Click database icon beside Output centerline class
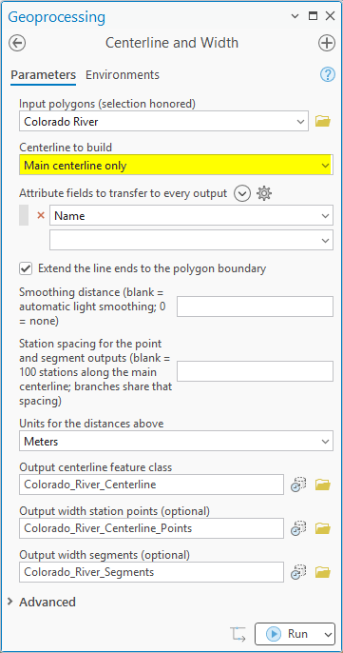The height and width of the screenshot is (653, 343). pyautogui.click(x=298, y=485)
